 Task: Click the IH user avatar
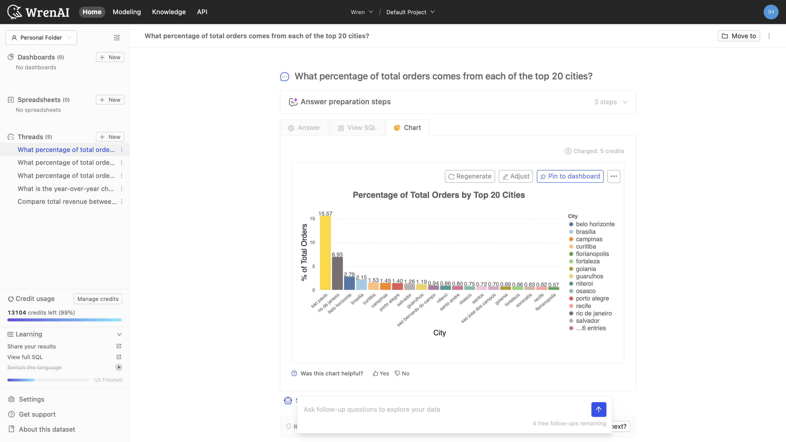pos(771,12)
